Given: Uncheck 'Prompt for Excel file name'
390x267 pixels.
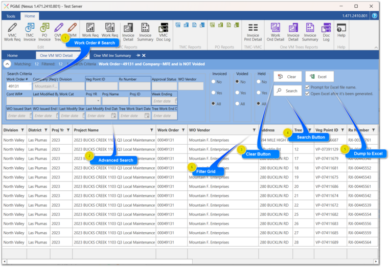Looking at the screenshot, I should [308, 87].
